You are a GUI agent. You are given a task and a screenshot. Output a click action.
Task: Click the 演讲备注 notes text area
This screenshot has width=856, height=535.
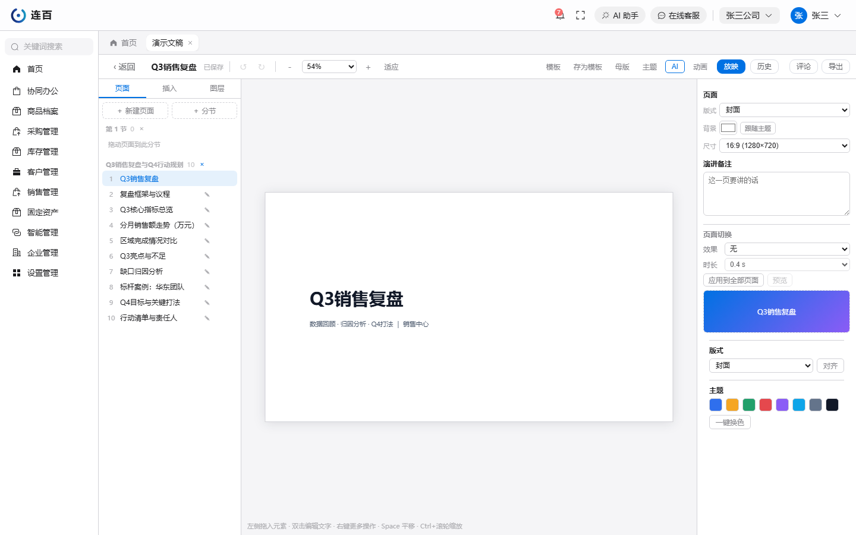click(776, 194)
